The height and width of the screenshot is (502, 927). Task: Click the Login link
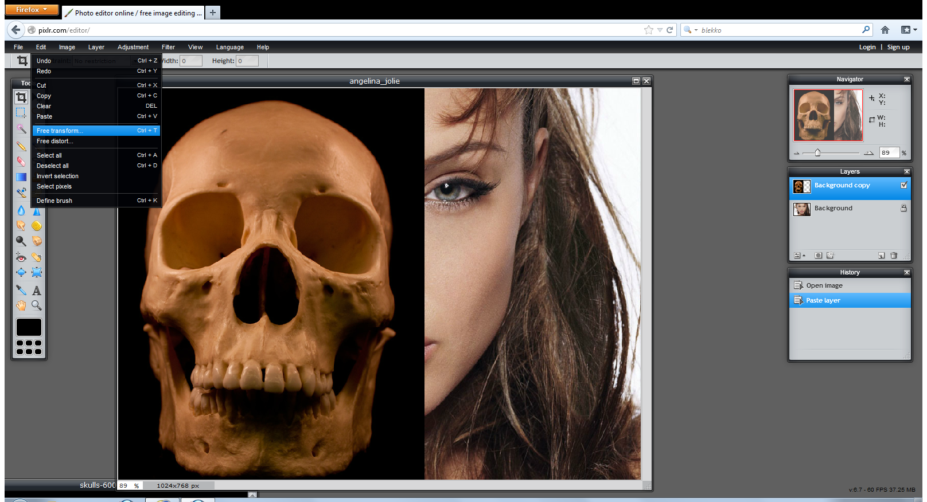pos(867,47)
